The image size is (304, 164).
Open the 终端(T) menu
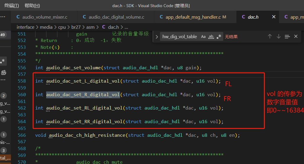pyautogui.click(x=12, y=6)
